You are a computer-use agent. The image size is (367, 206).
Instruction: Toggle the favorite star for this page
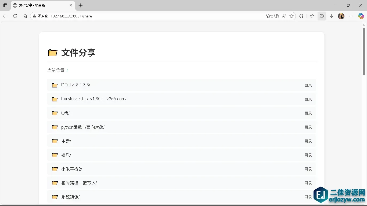[x=291, y=16]
